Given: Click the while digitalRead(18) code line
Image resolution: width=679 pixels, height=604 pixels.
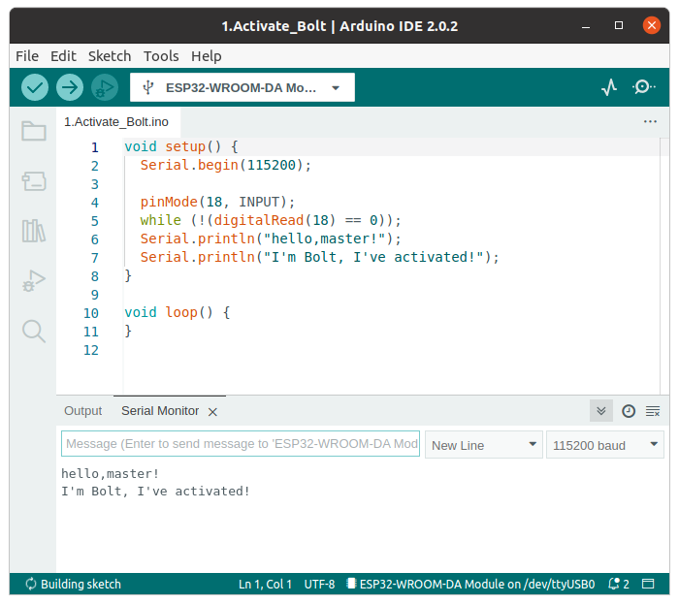Looking at the screenshot, I should point(271,220).
